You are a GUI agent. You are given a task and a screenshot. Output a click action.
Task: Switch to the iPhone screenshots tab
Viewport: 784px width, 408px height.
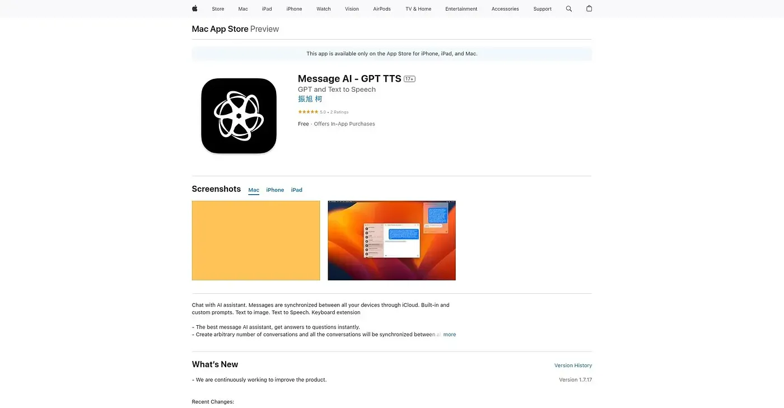[275, 190]
